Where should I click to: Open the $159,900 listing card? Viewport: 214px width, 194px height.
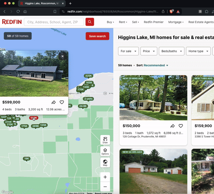pyautogui.click(x=203, y=110)
